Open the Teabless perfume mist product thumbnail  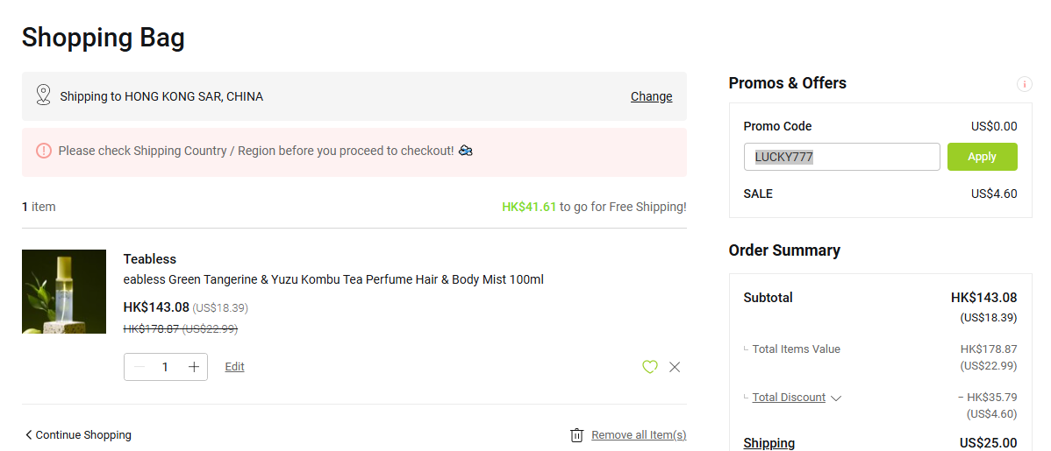coord(64,292)
